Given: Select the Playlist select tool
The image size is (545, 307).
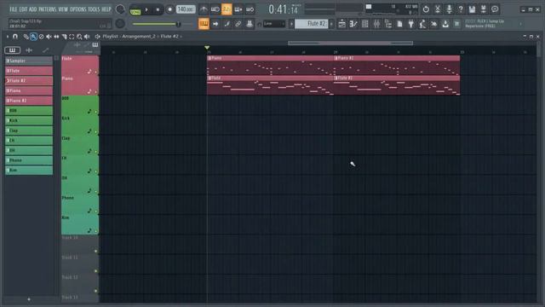Looking at the screenshot, I should 72,36.
